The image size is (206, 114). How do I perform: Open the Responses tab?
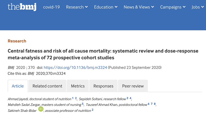[103, 86]
